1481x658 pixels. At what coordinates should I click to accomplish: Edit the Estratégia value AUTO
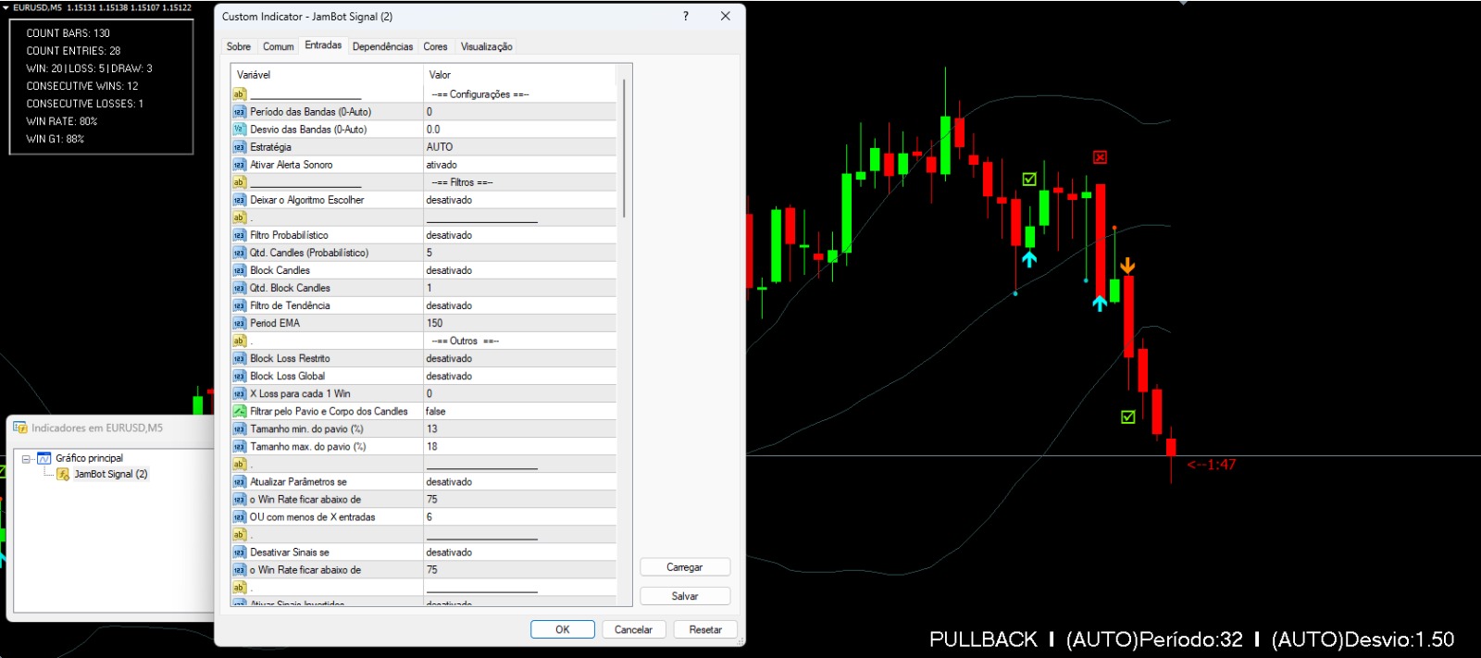519,147
